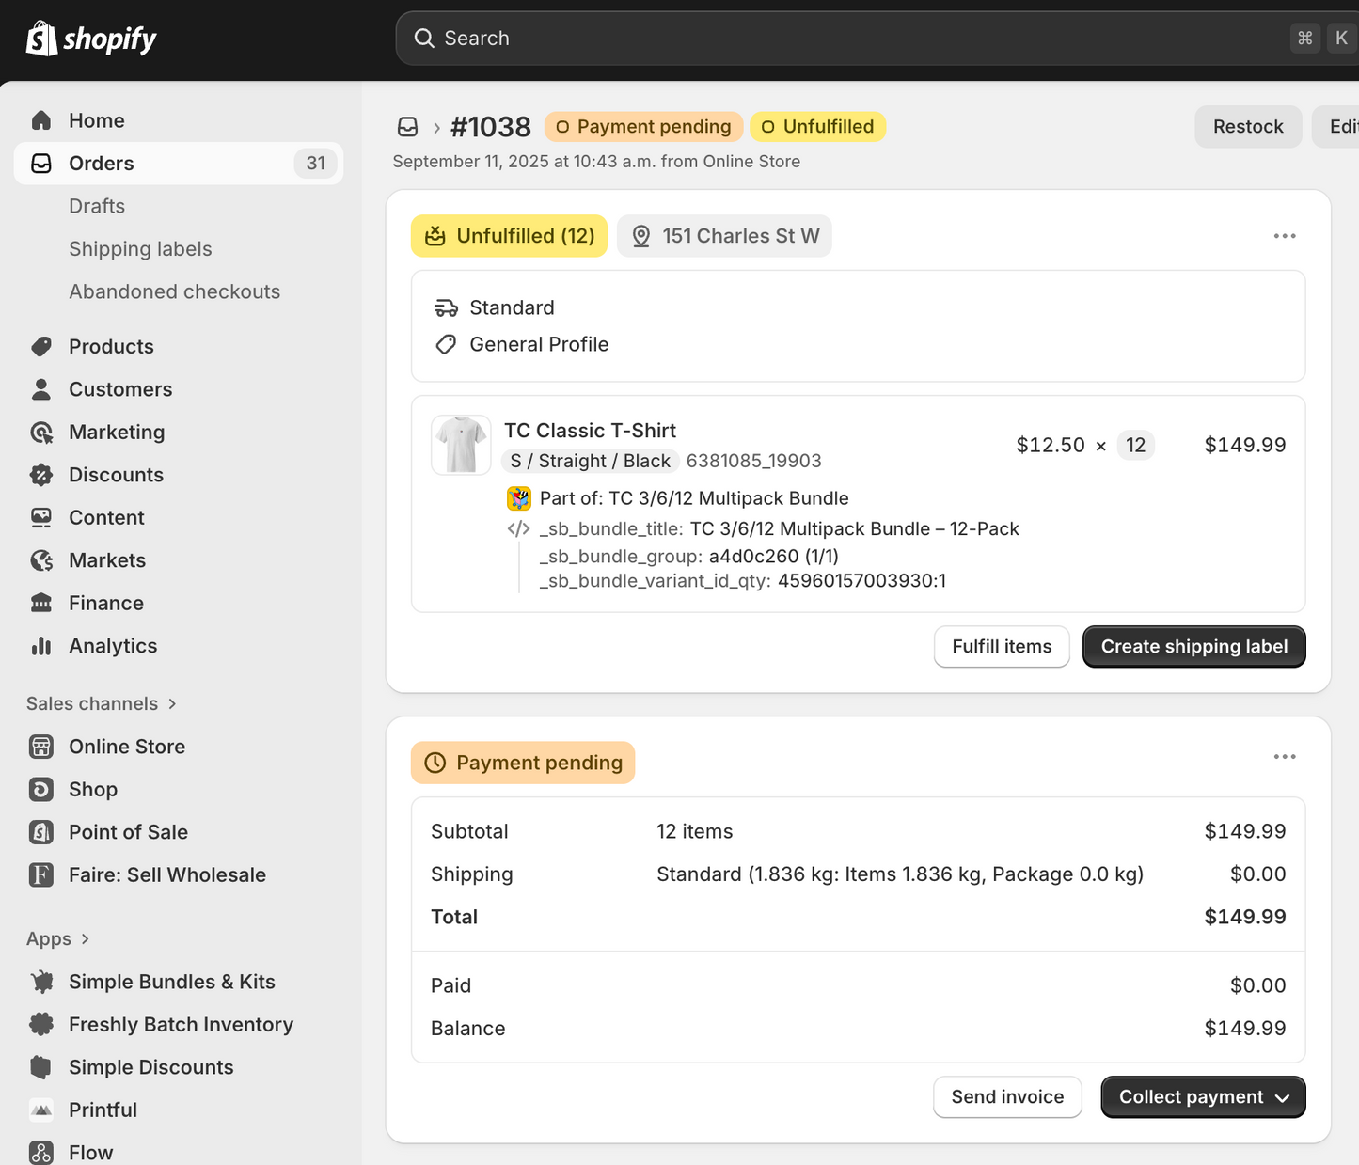
Task: Click the Shop channel icon
Action: [x=41, y=790]
